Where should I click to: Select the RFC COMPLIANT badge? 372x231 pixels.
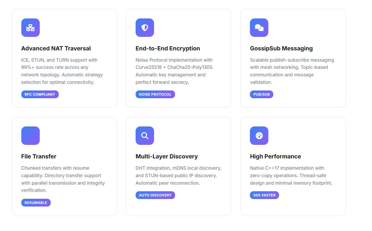40,94
